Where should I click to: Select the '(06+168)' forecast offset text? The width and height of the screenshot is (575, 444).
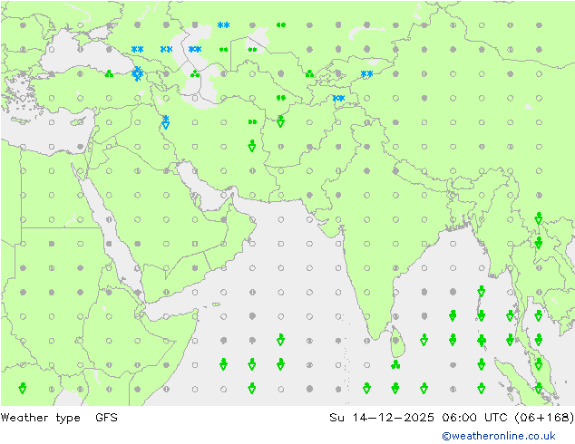pos(545,418)
